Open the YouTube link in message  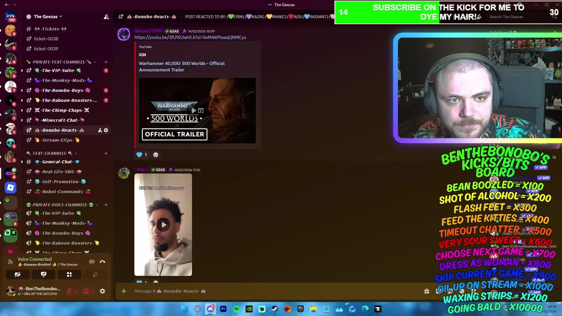tap(190, 37)
